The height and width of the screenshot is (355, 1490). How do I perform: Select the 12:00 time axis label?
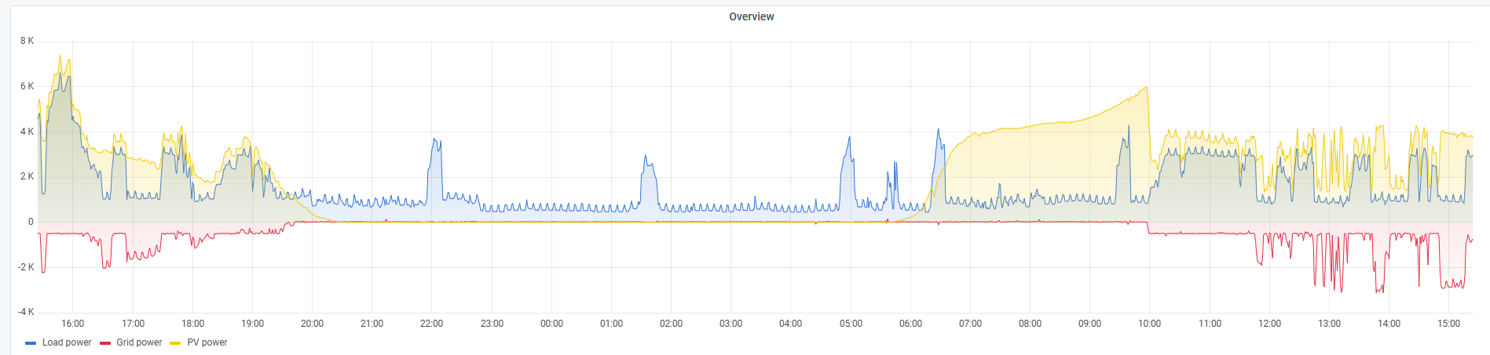1269,324
